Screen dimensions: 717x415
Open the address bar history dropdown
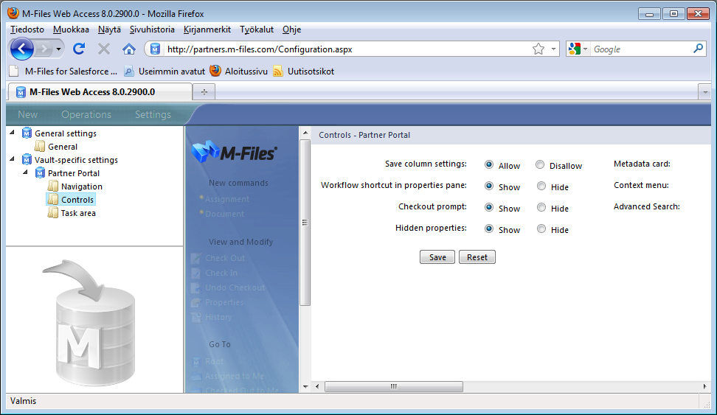pos(553,49)
